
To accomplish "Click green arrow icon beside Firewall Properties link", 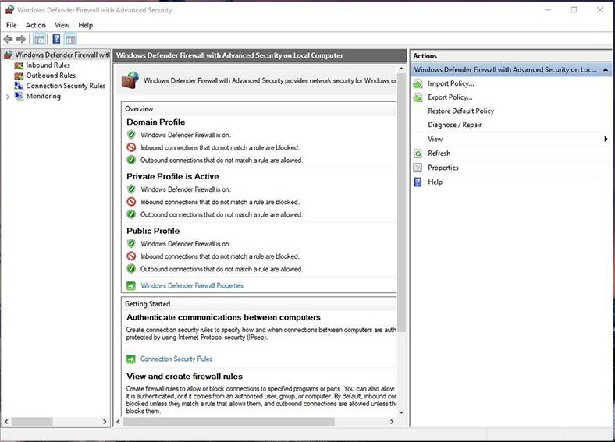I will point(131,286).
